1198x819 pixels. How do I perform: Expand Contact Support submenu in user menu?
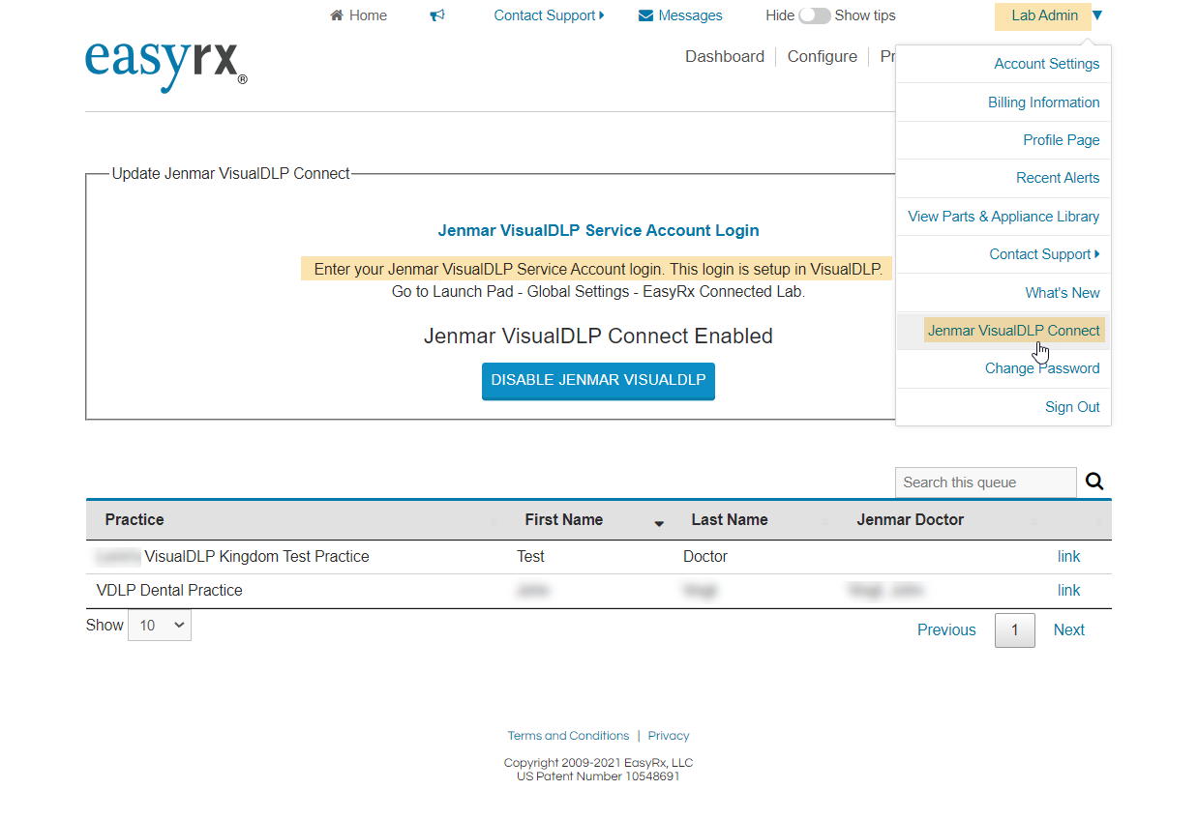[1044, 254]
